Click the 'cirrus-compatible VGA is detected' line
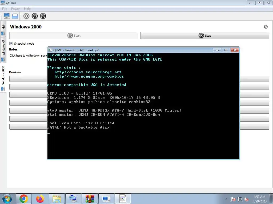 click(87, 85)
